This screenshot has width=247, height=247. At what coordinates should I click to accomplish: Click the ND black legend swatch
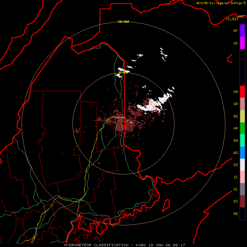point(242,214)
